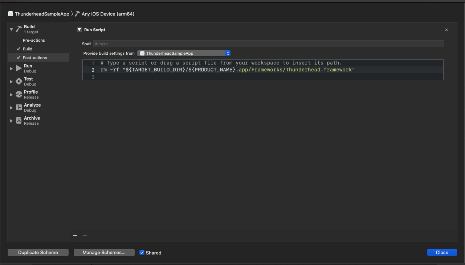Click the Test phase icon in sidebar
465x265 pixels.
(19, 82)
